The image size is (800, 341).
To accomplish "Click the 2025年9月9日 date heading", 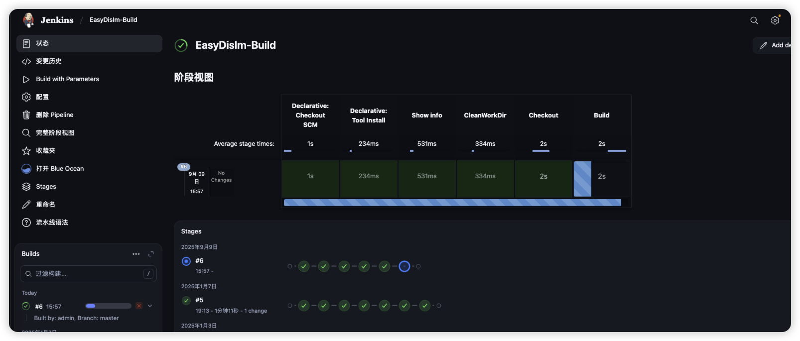I will (199, 247).
